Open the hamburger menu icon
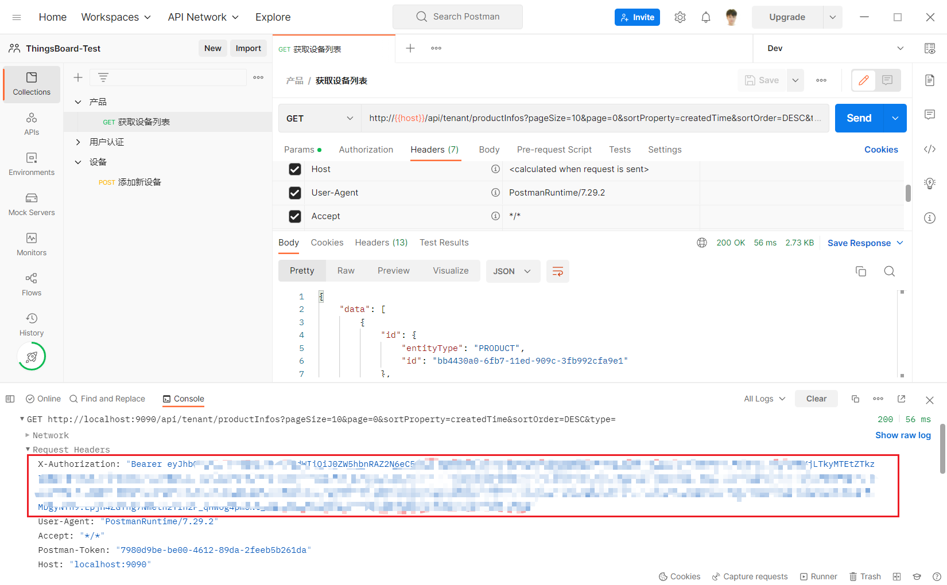The width and height of the screenshot is (947, 585). point(17,17)
